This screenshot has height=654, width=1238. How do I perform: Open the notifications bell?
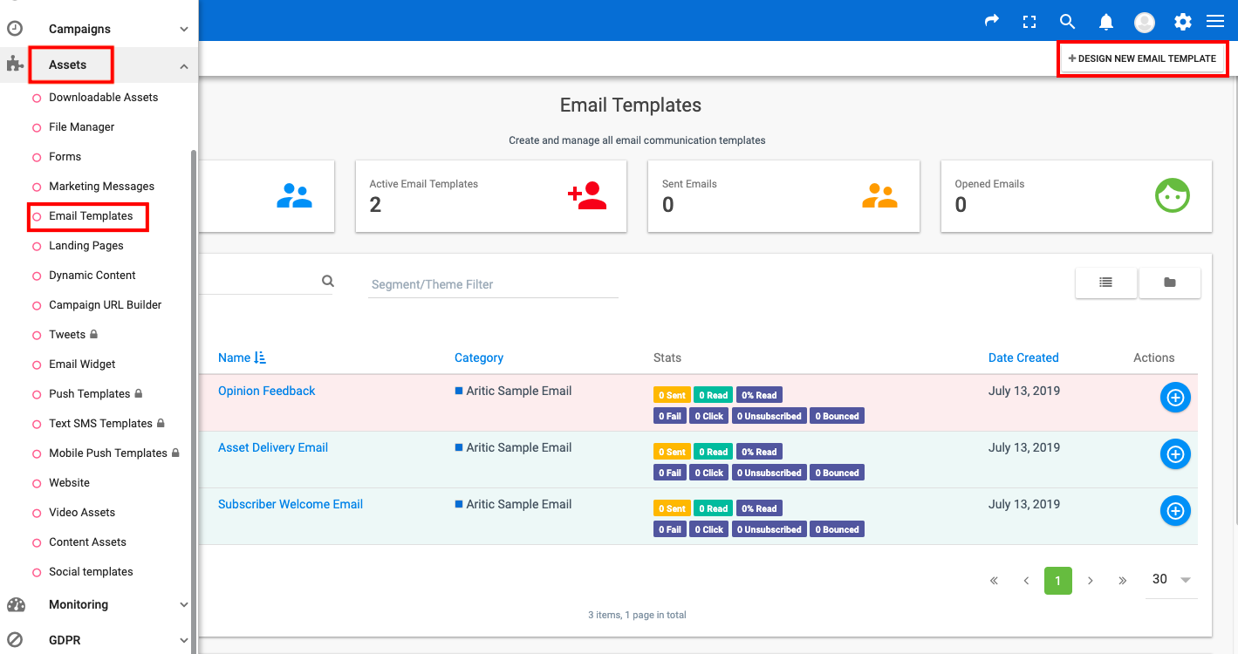(1106, 22)
